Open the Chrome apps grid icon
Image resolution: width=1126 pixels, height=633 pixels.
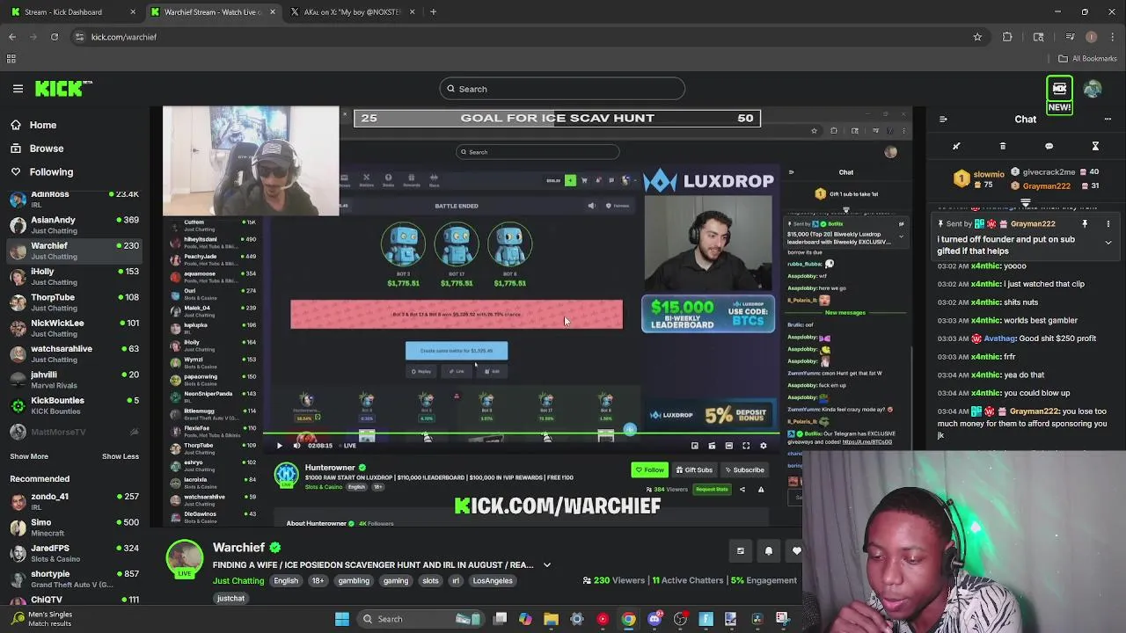pos(11,59)
